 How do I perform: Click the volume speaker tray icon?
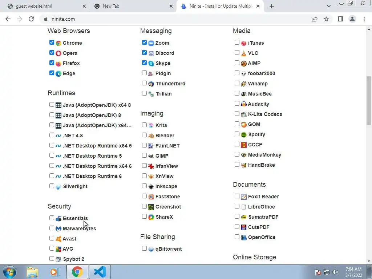click(x=335, y=272)
